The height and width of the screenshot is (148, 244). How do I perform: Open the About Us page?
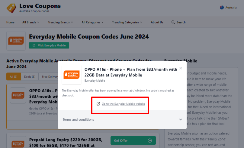pos(157,22)
